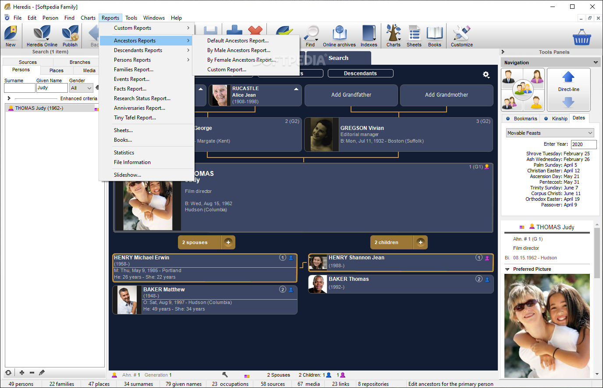Screen dimensions: 603x388
Task: Open the Gender dropdown filter
Action: click(81, 88)
